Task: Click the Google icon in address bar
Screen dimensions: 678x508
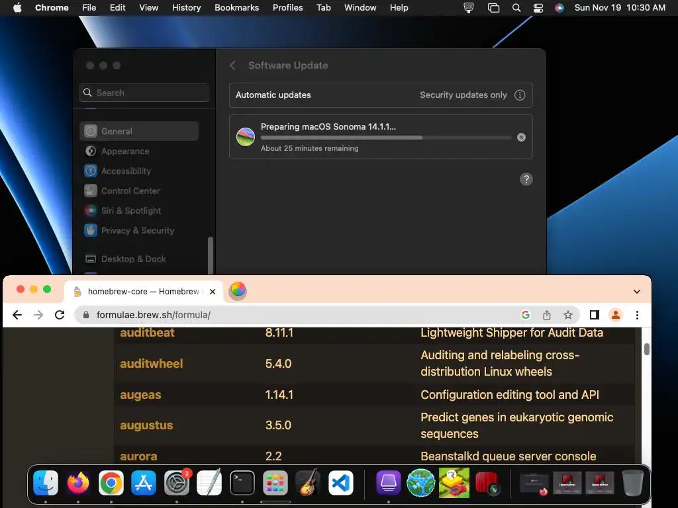Action: [x=525, y=315]
